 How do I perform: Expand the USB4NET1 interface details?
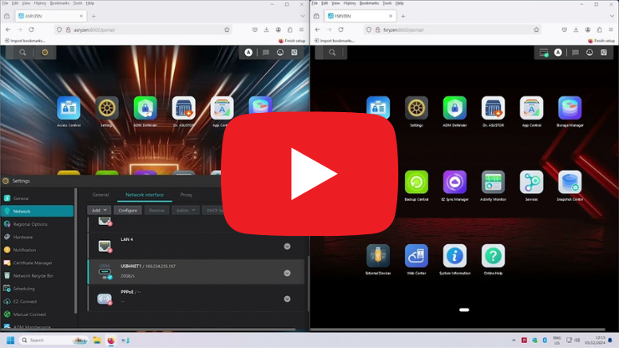pyautogui.click(x=287, y=273)
